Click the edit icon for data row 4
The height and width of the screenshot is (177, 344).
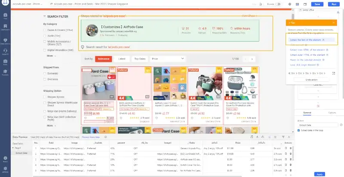click(286, 165)
